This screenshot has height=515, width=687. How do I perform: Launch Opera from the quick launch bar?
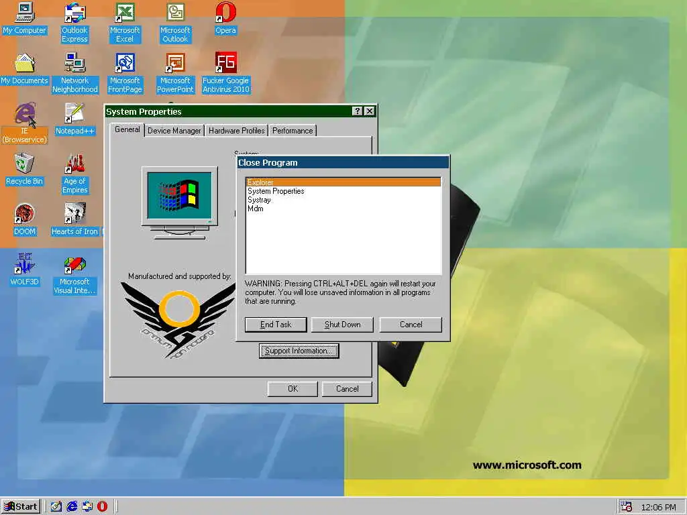click(102, 506)
